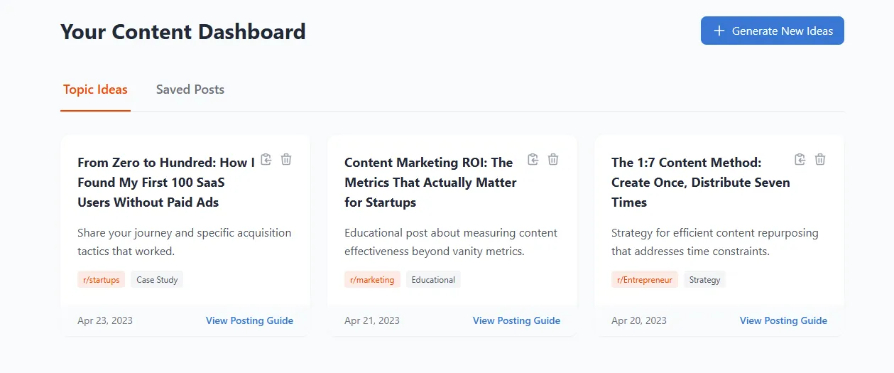Viewport: 894px width, 373px height.
Task: Delete the Content Marketing ROI card
Action: tap(553, 159)
